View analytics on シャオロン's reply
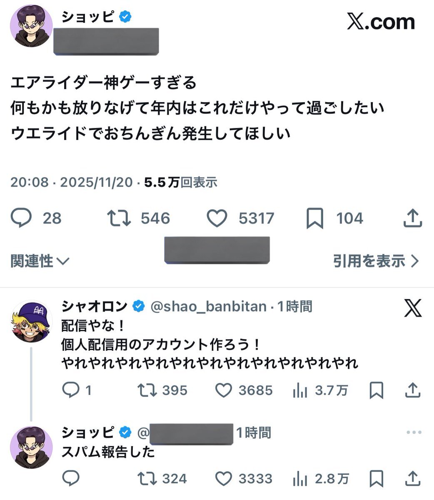The width and height of the screenshot is (434, 500). click(300, 390)
